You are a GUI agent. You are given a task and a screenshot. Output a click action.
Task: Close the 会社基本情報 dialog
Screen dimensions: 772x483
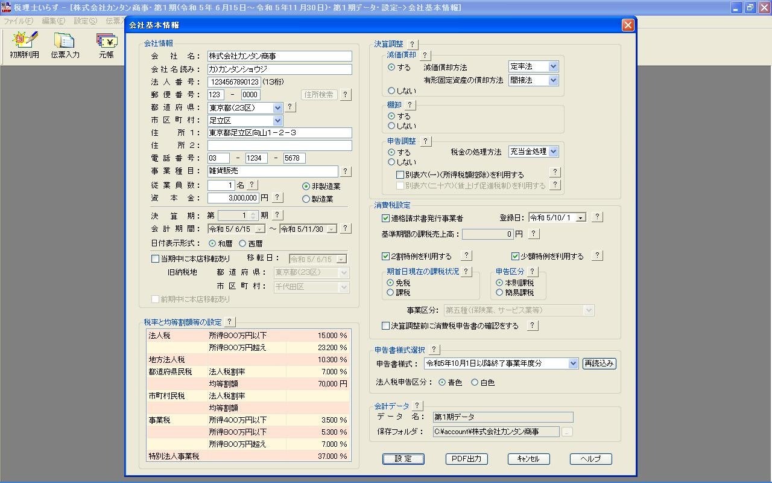[x=628, y=25]
